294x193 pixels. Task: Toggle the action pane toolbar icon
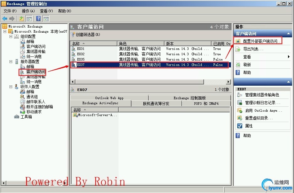tap(46, 19)
